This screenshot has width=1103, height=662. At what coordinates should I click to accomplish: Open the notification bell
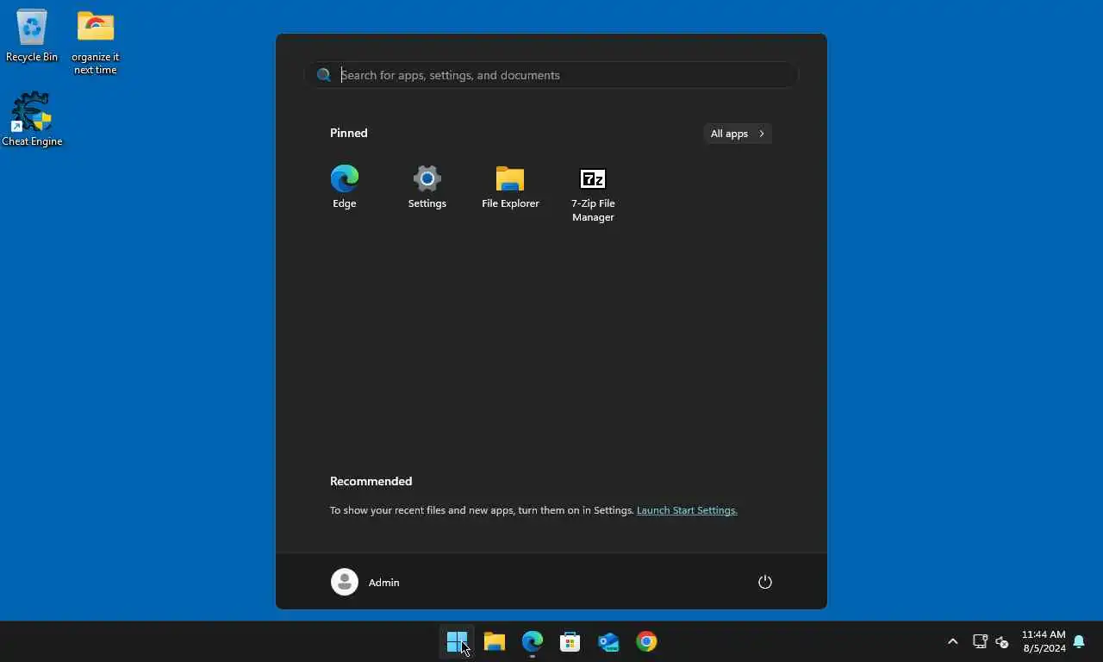click(x=1079, y=641)
